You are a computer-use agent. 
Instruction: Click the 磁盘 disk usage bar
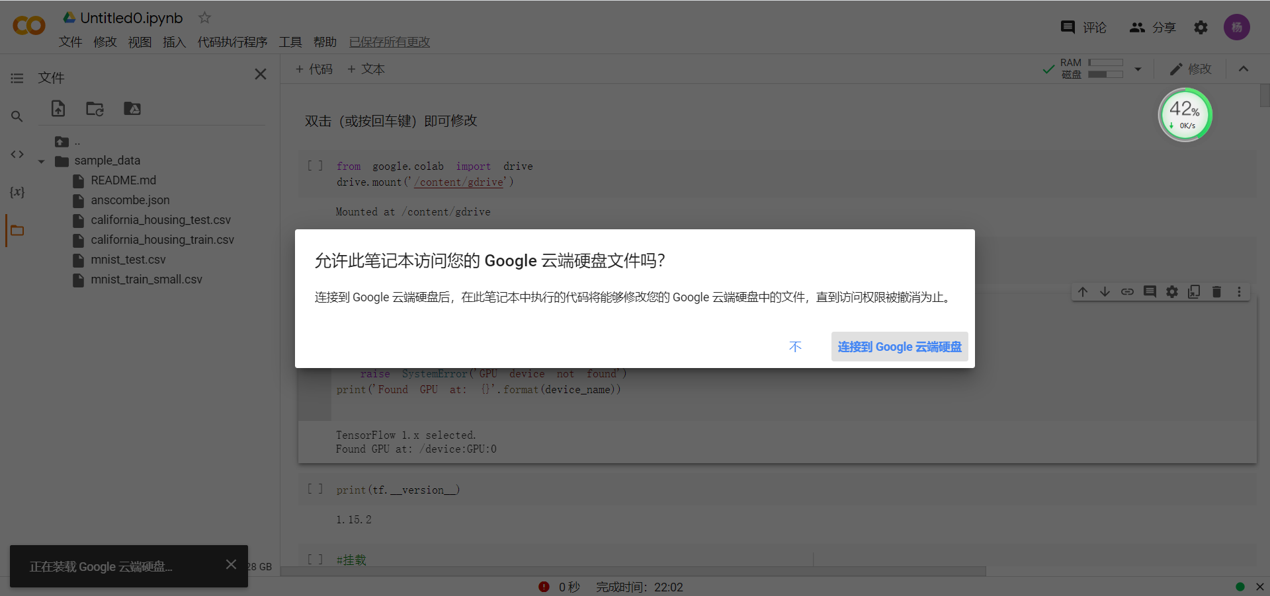(x=1105, y=75)
